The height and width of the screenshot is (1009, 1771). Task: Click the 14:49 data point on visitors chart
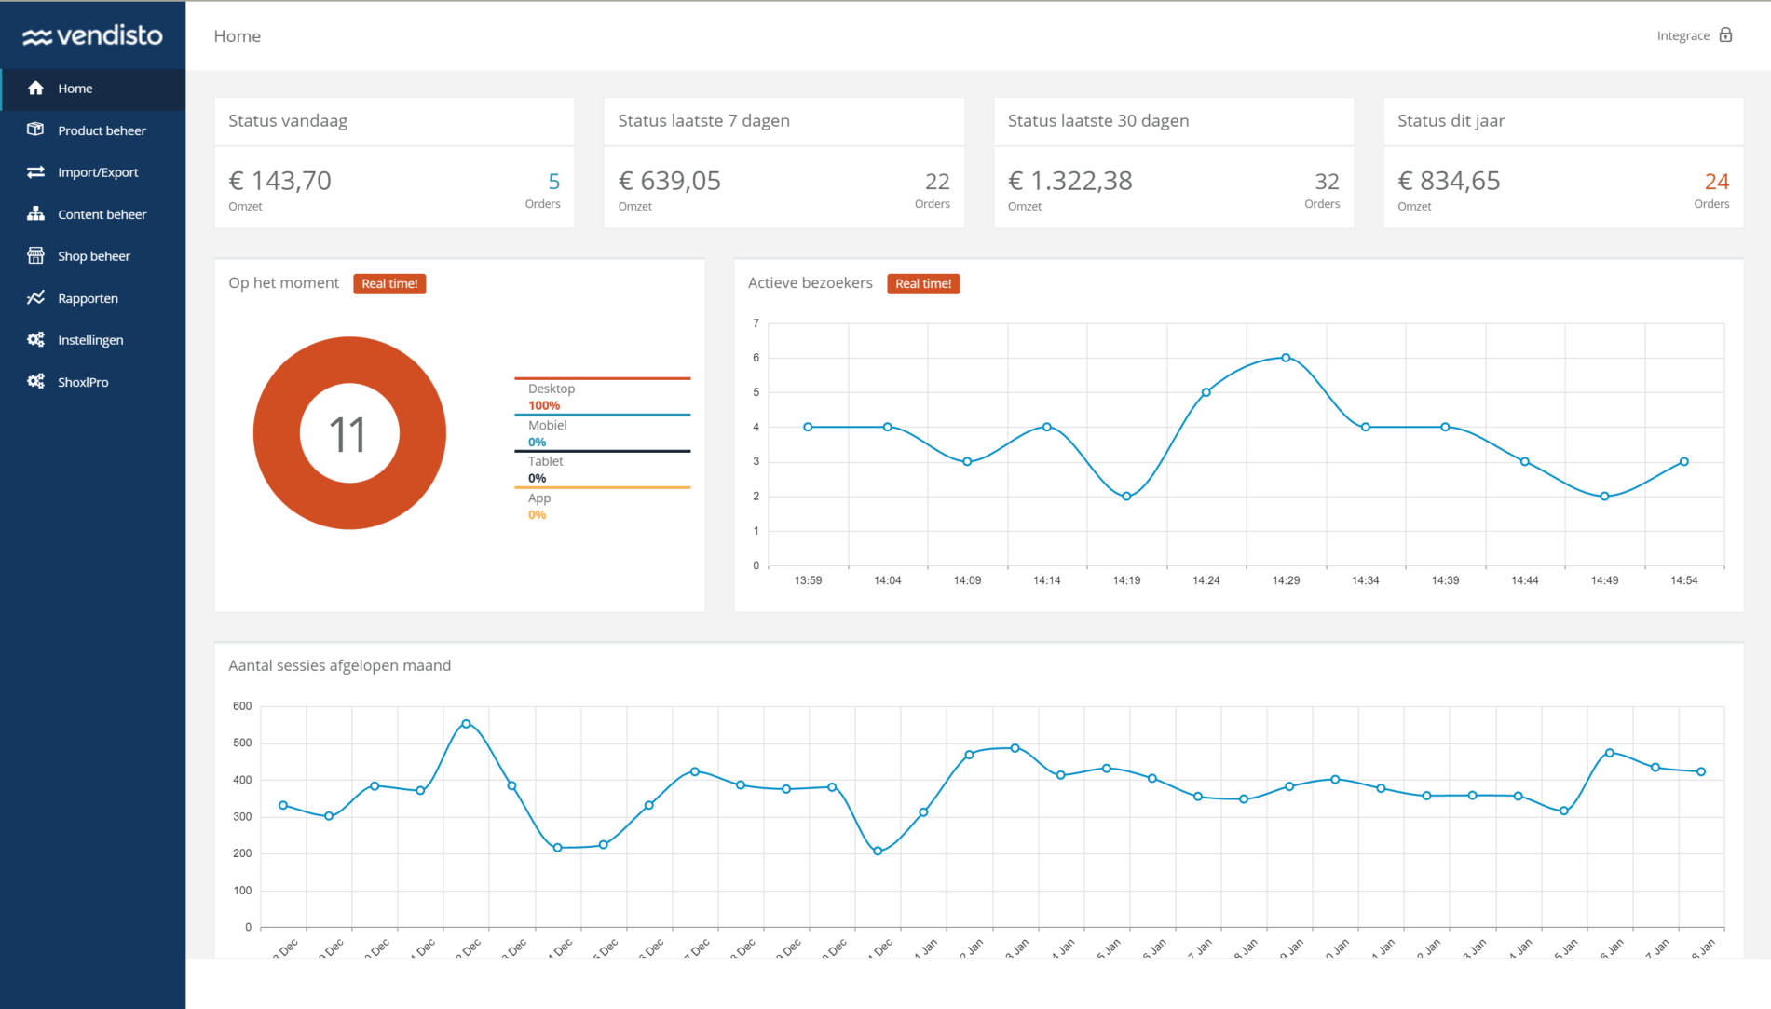[1604, 497]
